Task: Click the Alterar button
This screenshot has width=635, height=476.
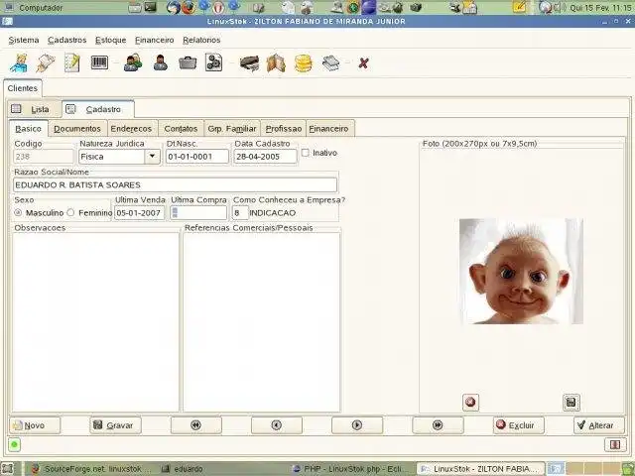Action: coord(599,425)
